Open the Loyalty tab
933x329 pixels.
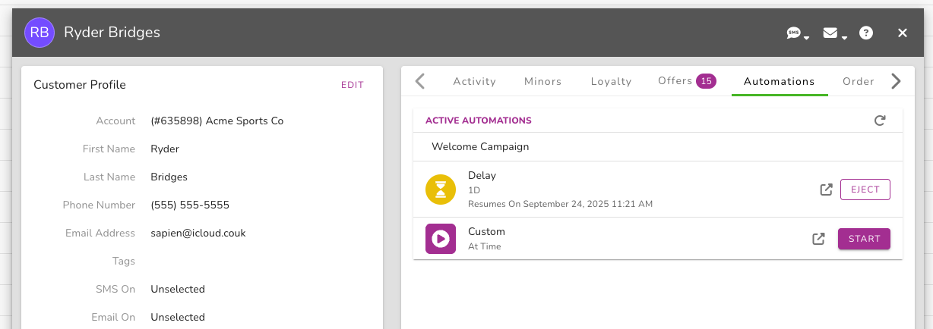point(611,81)
